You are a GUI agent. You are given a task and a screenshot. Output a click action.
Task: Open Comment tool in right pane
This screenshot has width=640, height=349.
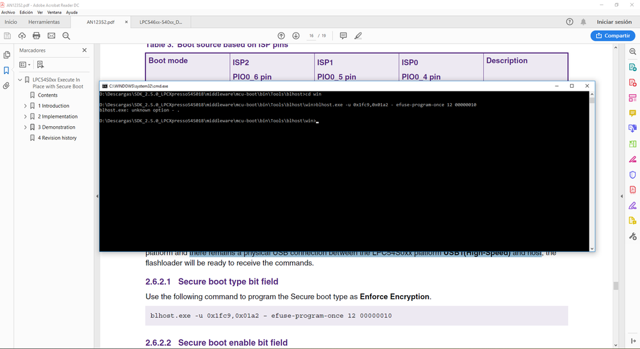pyautogui.click(x=633, y=113)
